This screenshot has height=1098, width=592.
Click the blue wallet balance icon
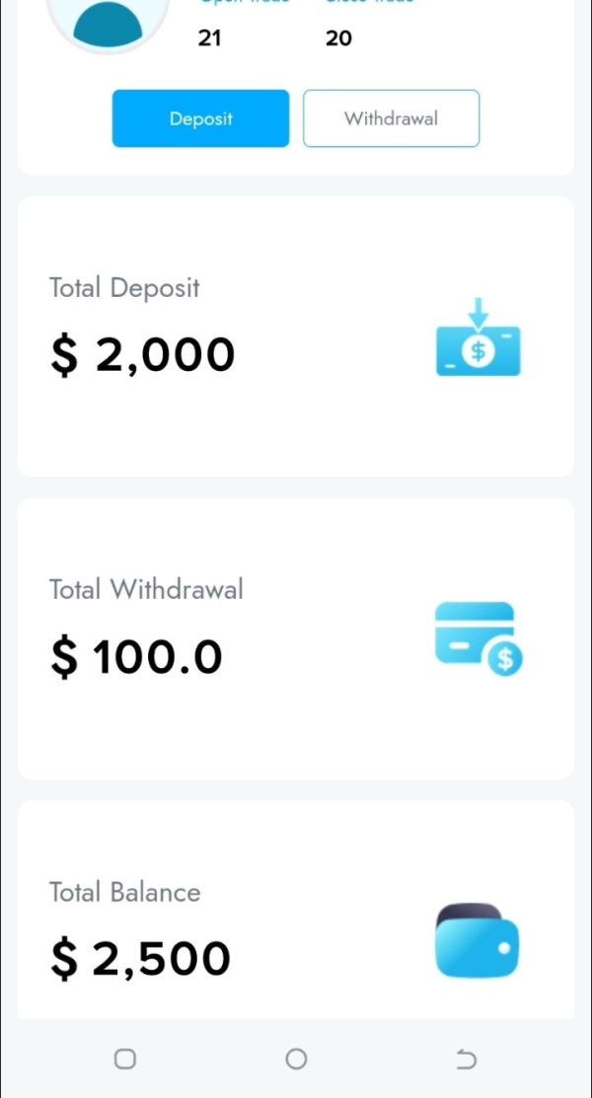477,942
